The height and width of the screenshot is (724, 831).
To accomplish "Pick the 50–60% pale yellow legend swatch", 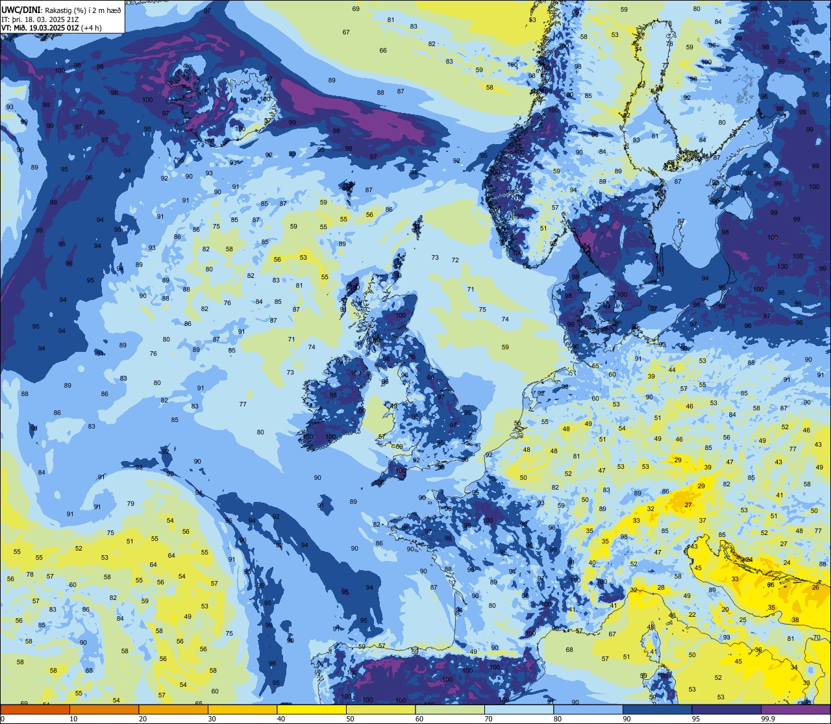I will (380, 709).
